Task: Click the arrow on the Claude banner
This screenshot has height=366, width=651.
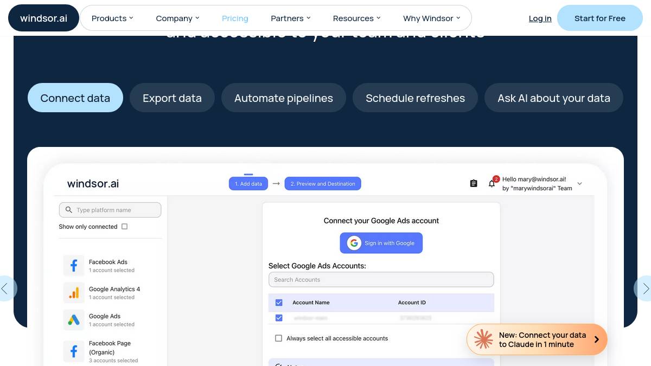Action: point(596,339)
